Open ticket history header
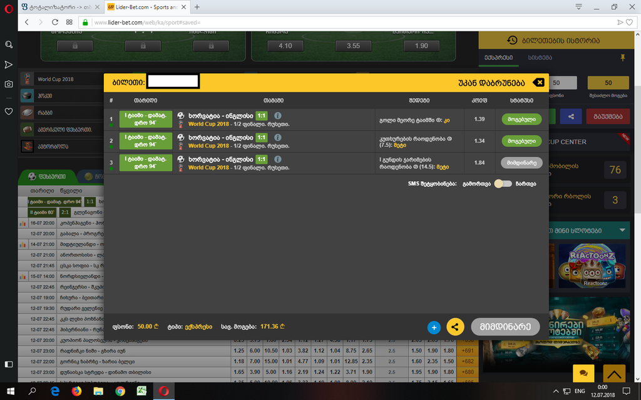Screen dimensions: 641x400 tap(556, 40)
